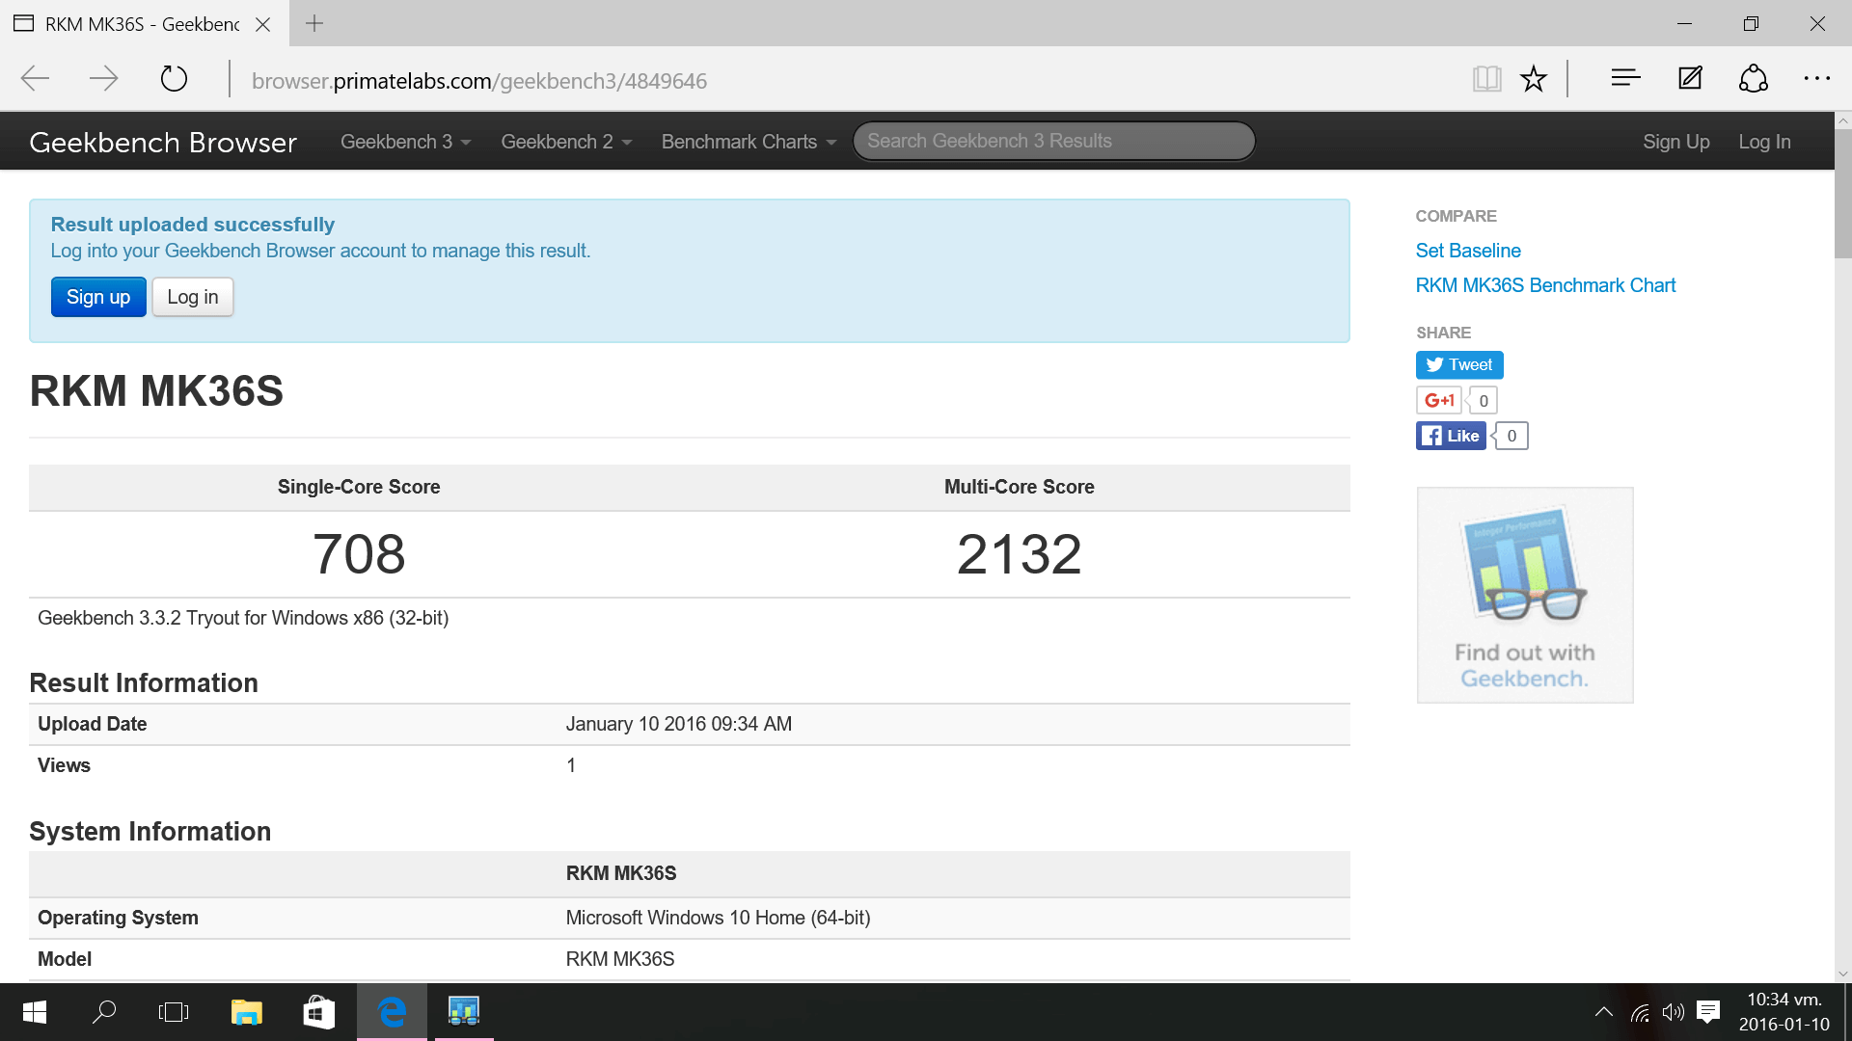Click Log In in navigation bar

(x=1763, y=142)
